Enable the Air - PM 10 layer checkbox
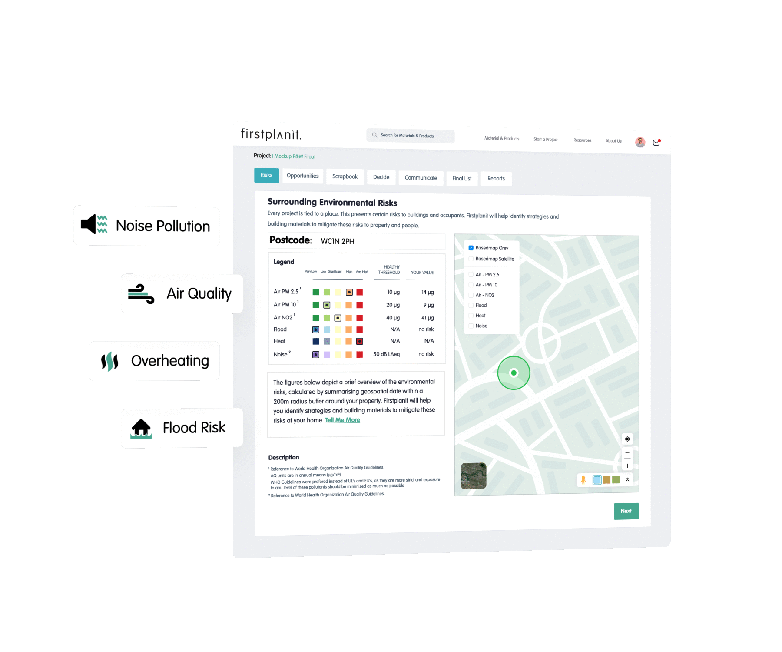The width and height of the screenshot is (782, 652). [471, 285]
